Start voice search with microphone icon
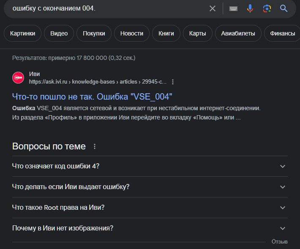This screenshot has width=300, height=249. tap(250, 8)
